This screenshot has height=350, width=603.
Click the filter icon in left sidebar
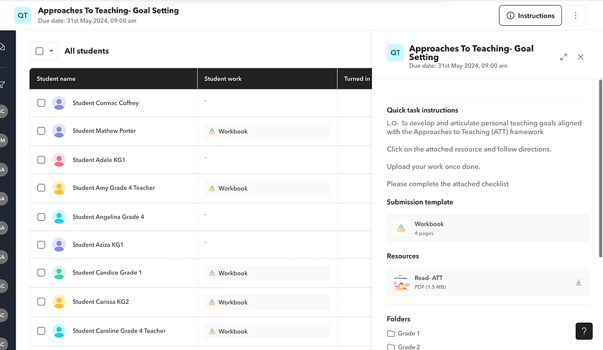3,85
